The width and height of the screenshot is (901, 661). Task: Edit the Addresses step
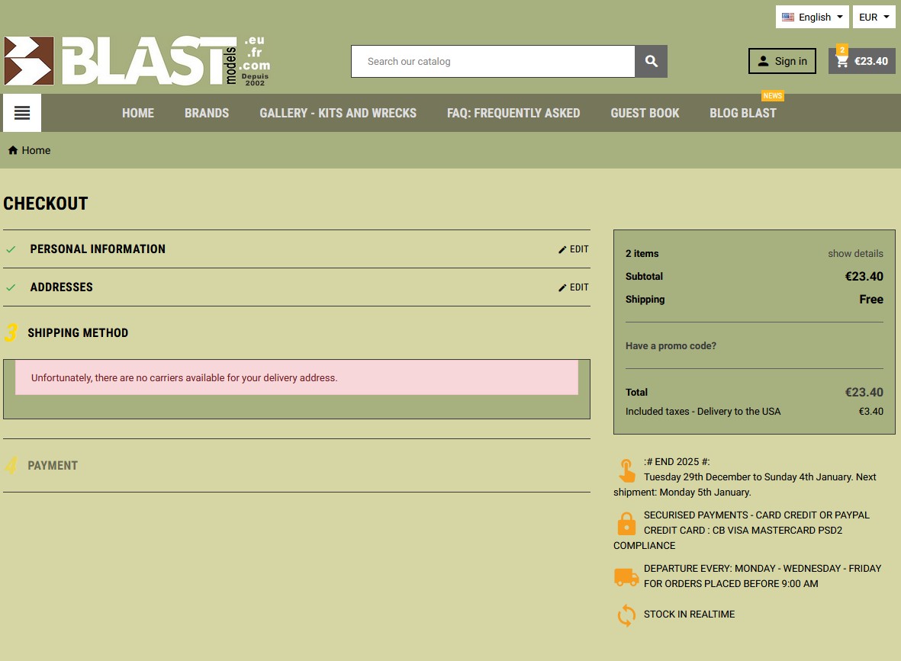(574, 287)
